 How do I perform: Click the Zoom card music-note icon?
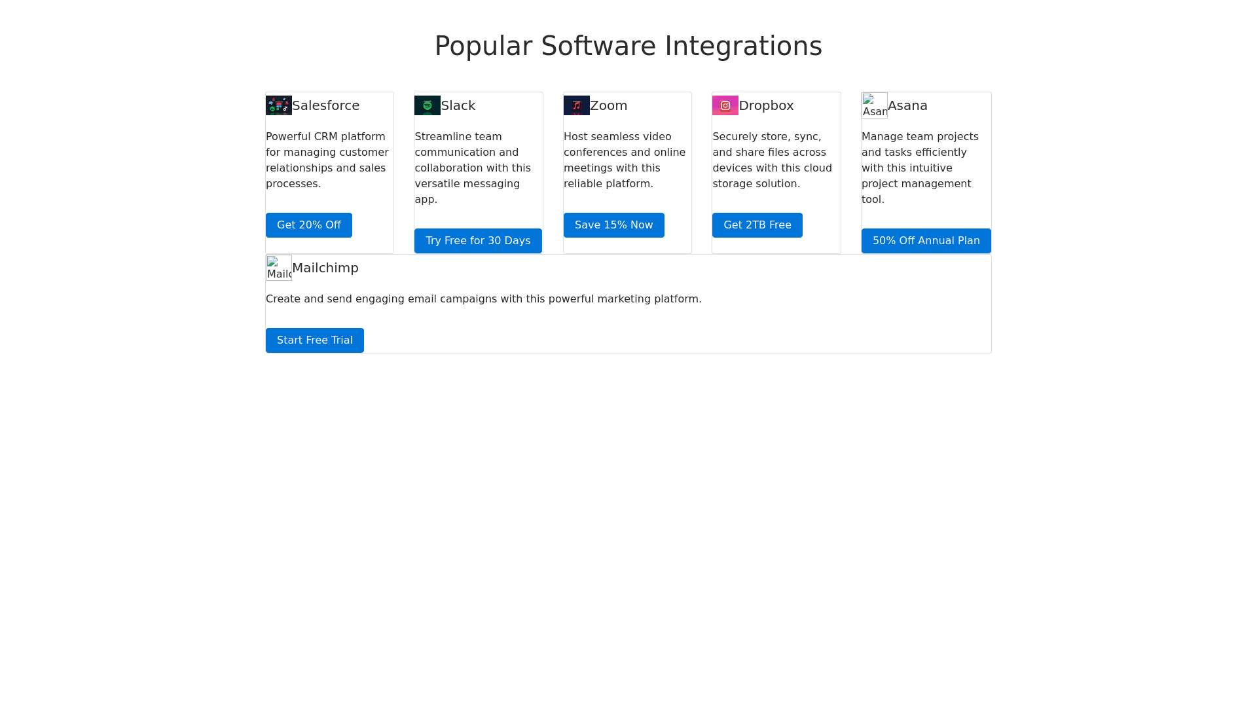(x=577, y=105)
